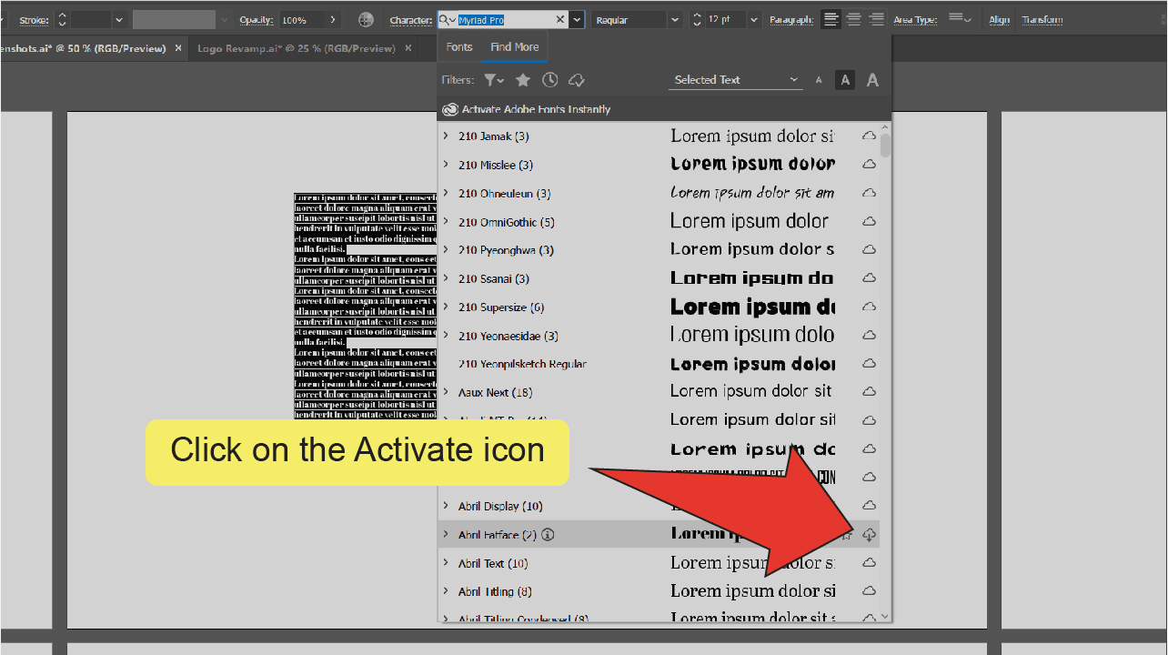Open the Character panel link
The image size is (1168, 655).
(x=411, y=20)
